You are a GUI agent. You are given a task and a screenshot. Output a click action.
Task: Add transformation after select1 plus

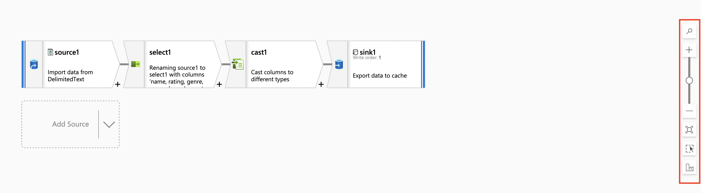pyautogui.click(x=219, y=85)
